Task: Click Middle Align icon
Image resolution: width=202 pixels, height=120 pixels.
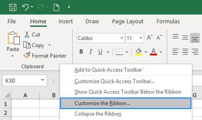Action: click(185, 38)
